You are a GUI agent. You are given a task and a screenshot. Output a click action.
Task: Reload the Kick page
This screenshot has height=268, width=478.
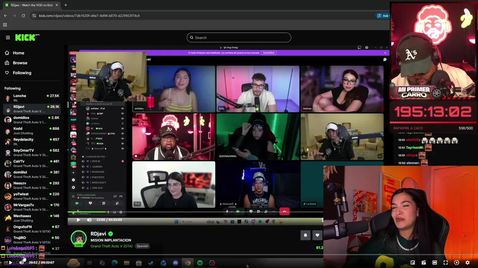click(23, 16)
